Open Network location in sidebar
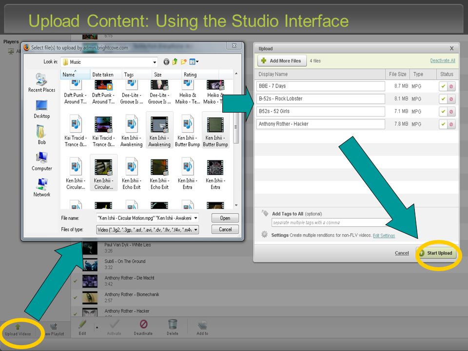468x351 pixels. tap(41, 187)
